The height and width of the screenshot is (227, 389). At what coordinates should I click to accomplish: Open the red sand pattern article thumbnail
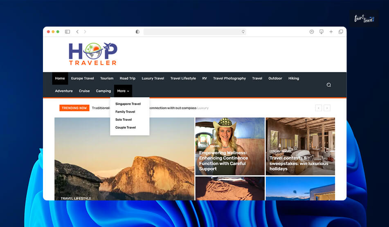(230, 189)
